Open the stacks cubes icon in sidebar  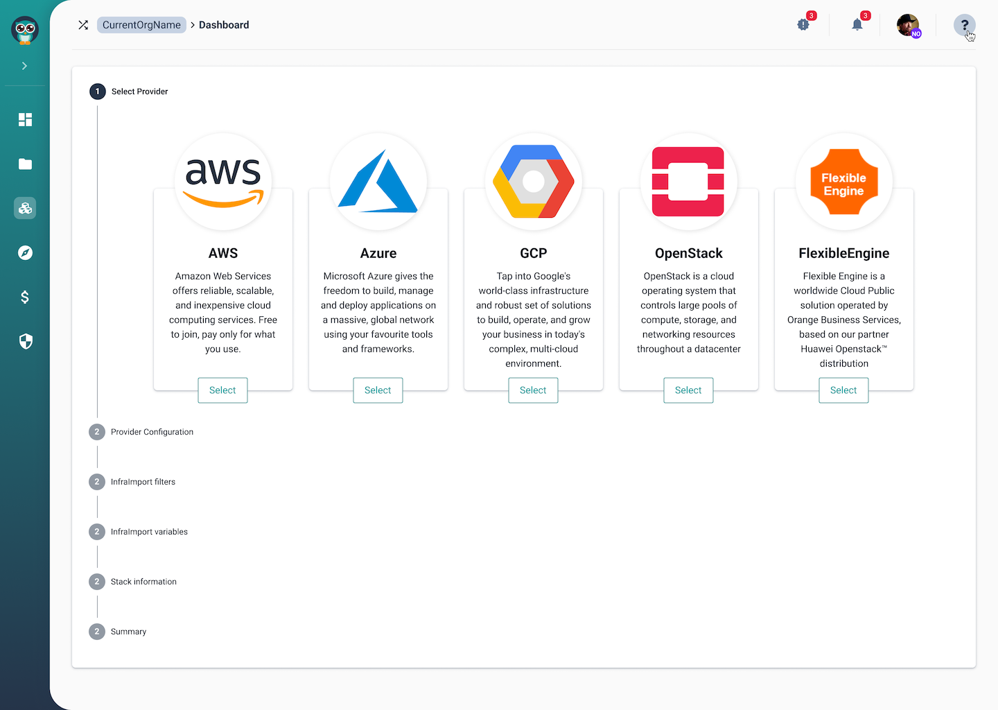point(25,208)
